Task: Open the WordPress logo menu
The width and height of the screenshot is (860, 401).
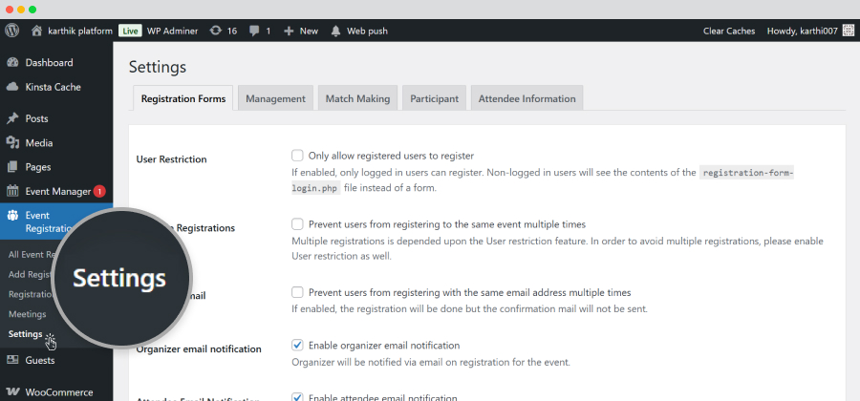Action: pos(12,31)
